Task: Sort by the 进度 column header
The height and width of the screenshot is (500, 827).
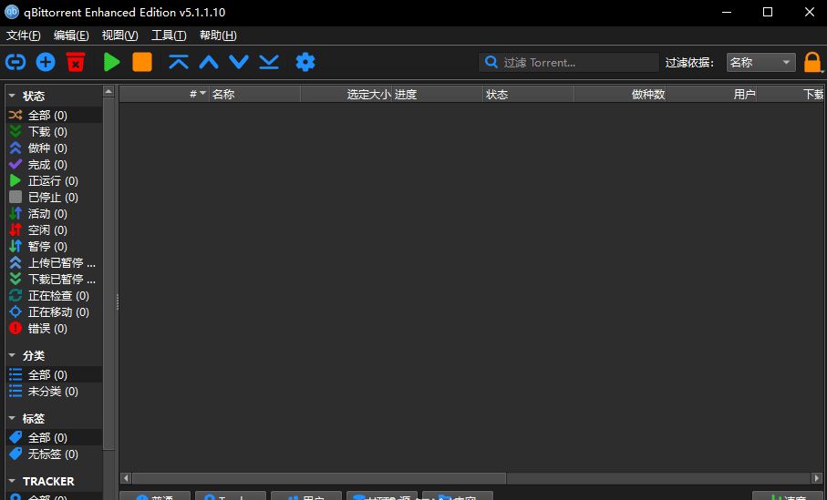Action: 438,95
